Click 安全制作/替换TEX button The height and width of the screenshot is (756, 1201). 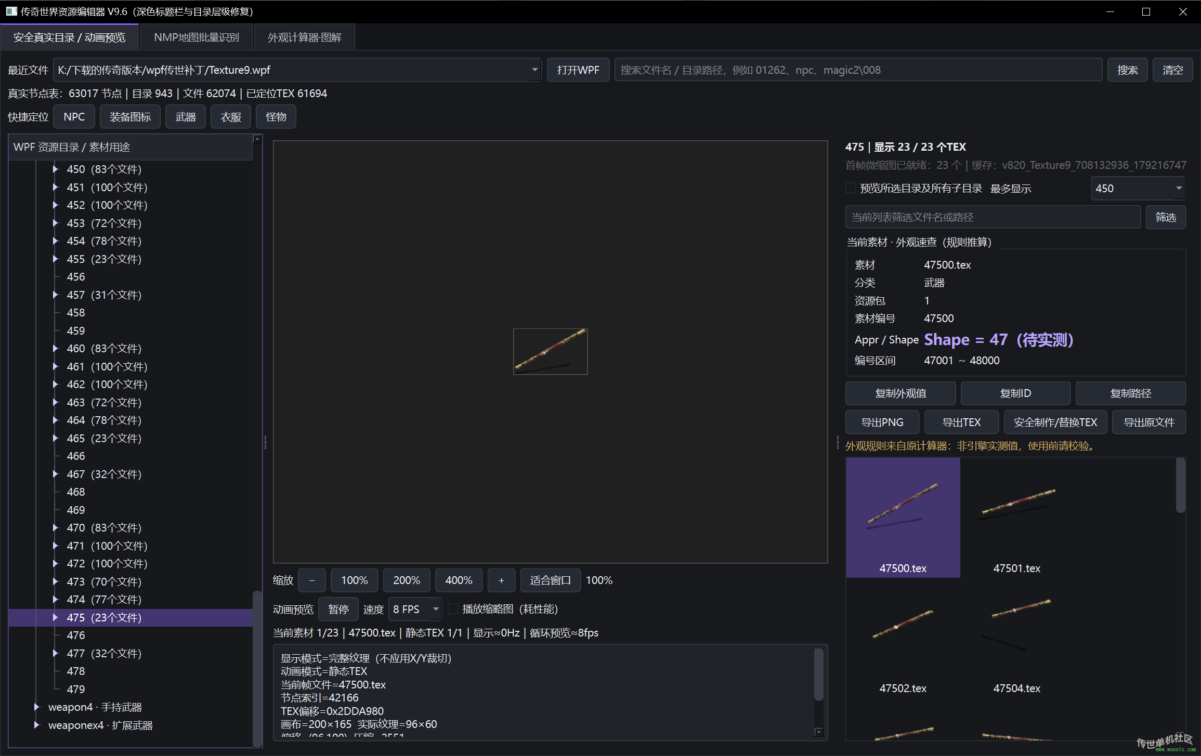(x=1055, y=422)
